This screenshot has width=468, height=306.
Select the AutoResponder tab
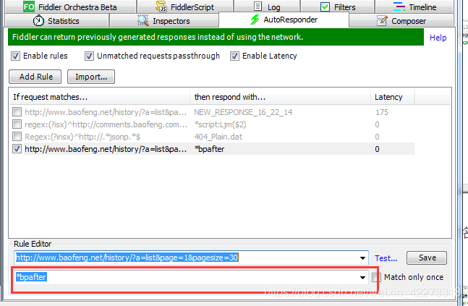click(284, 20)
